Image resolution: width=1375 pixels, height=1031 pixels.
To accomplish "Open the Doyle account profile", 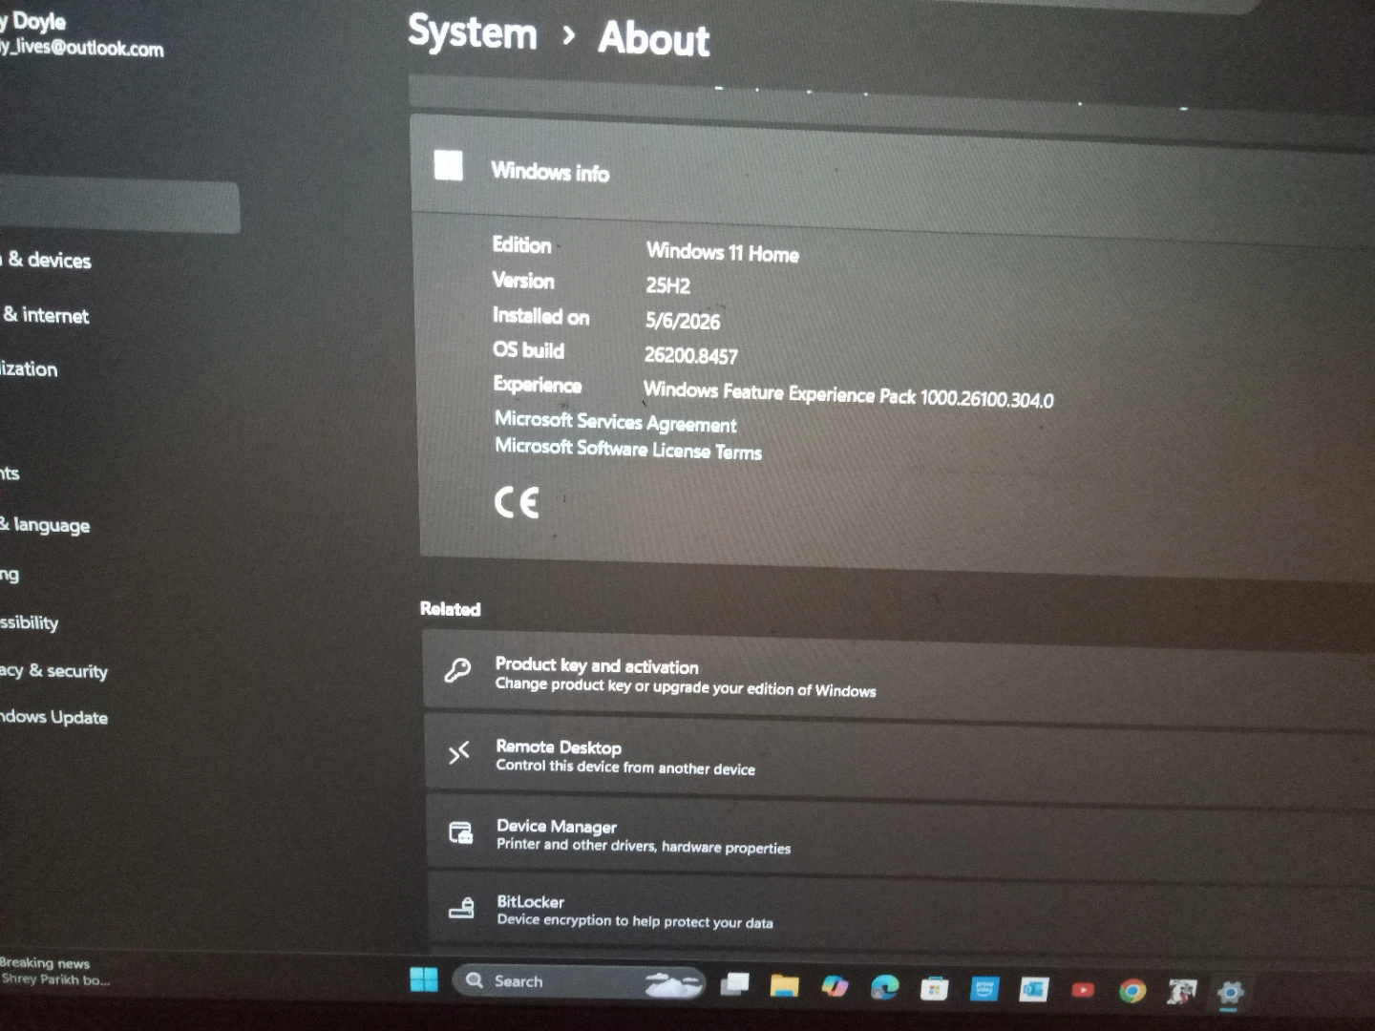I will click(x=81, y=33).
